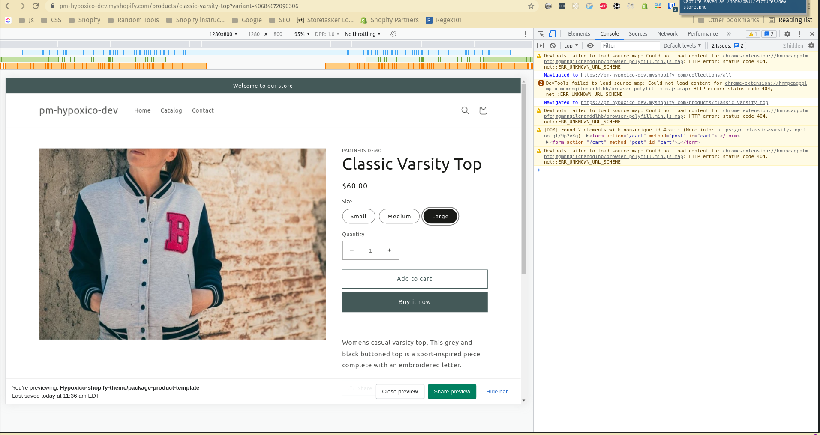Open the cart icon on the storefront

coord(483,110)
